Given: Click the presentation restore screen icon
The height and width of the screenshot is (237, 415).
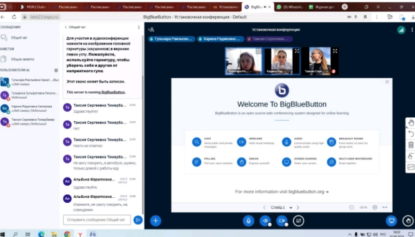Looking at the screenshot, I should click(391, 221).
